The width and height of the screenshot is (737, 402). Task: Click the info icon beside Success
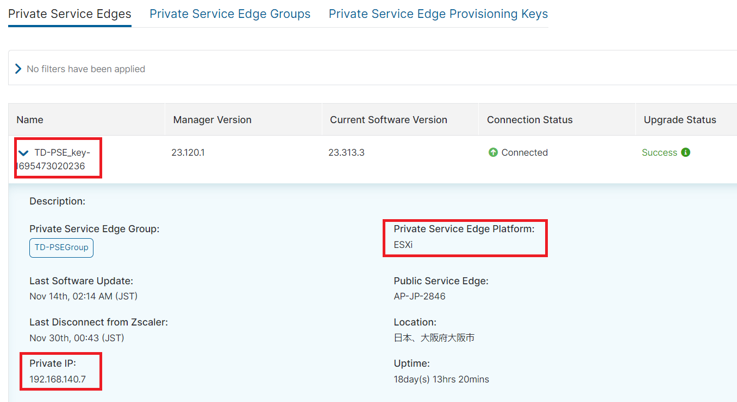point(686,152)
